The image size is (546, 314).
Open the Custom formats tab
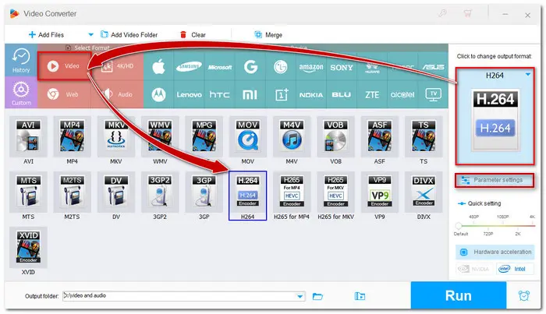pyautogui.click(x=21, y=93)
